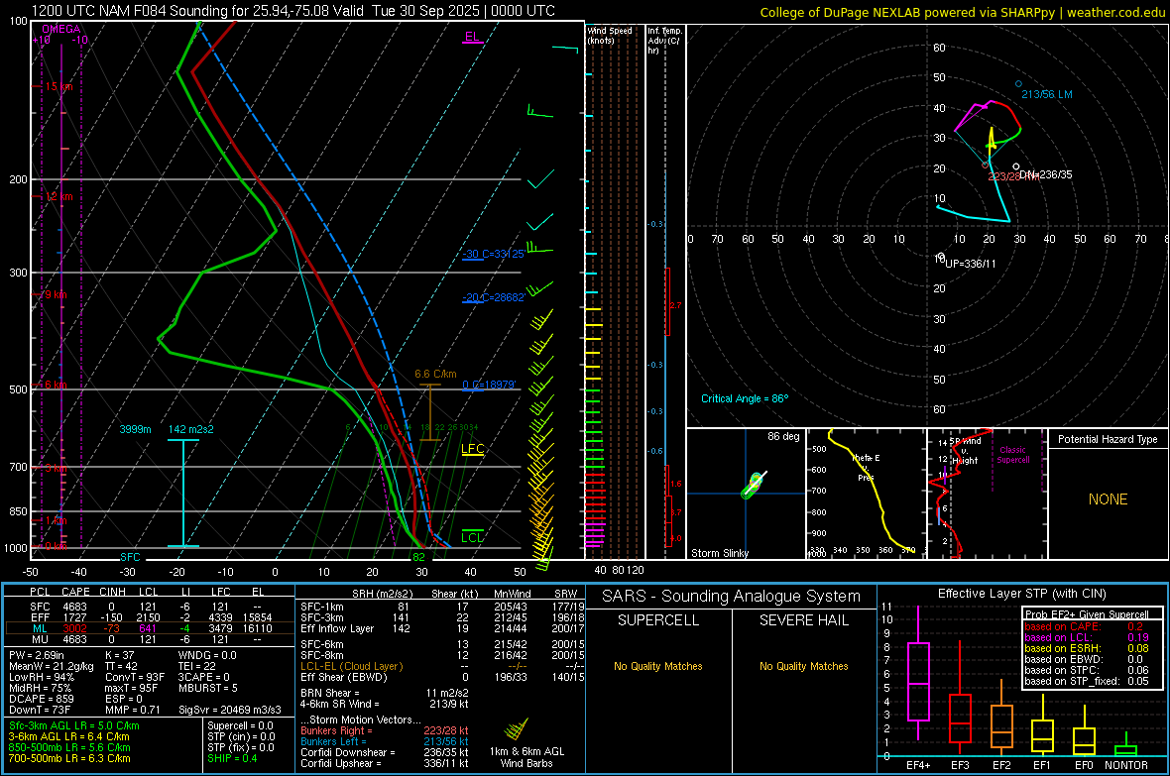Click the 1km & 6km AGL wind barbs icon

pyautogui.click(x=517, y=729)
